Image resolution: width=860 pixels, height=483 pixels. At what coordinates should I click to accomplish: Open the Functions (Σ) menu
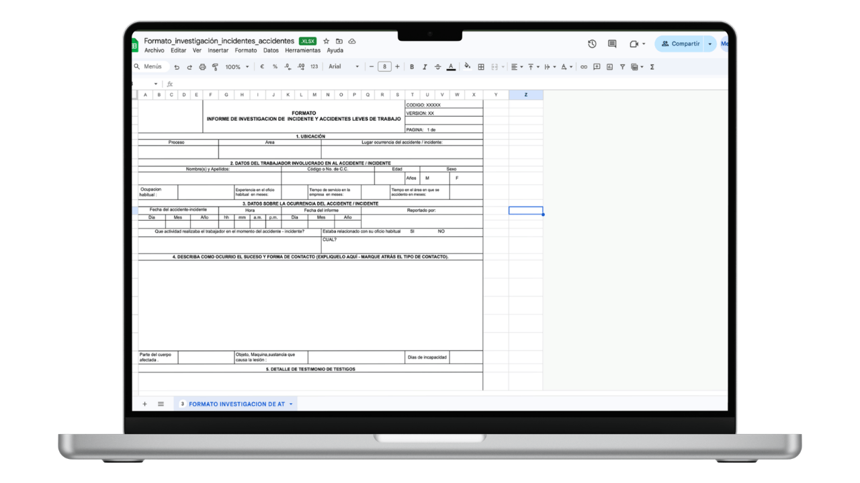click(652, 66)
